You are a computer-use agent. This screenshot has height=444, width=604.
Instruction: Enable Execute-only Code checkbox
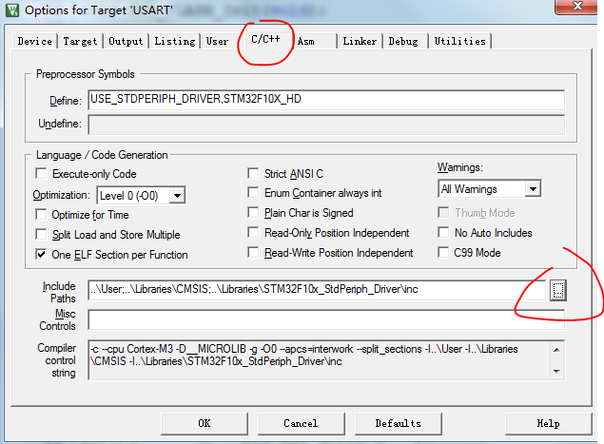pos(41,173)
